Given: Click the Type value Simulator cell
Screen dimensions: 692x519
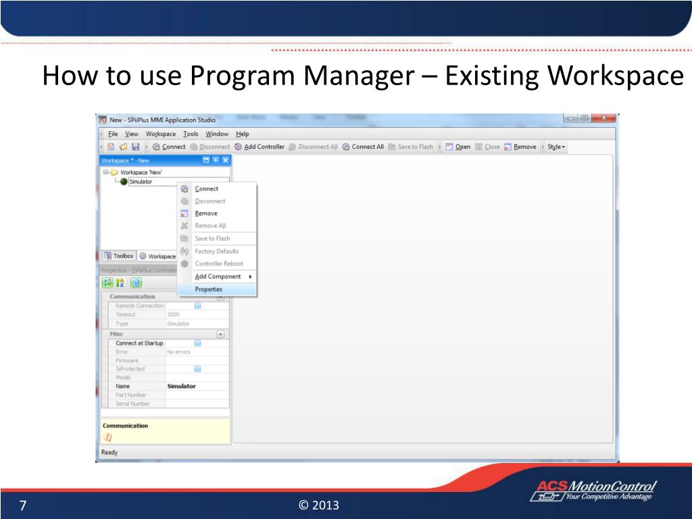Looking at the screenshot, I should click(x=197, y=324).
